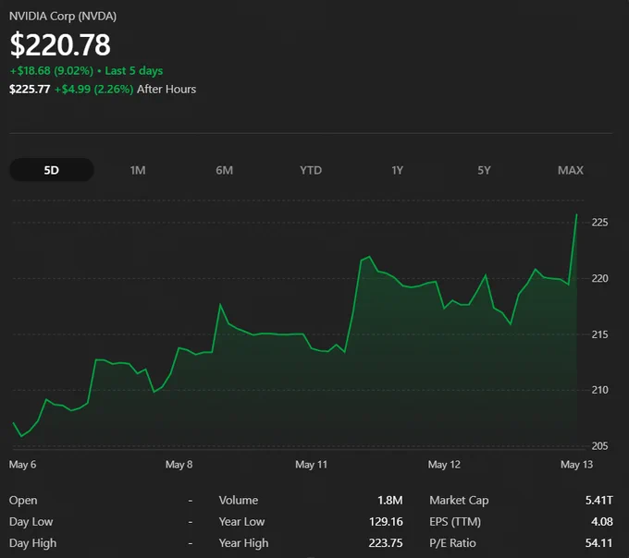Screen dimensions: 629x558
Task: Click the 205 price axis label
Action: (x=599, y=446)
